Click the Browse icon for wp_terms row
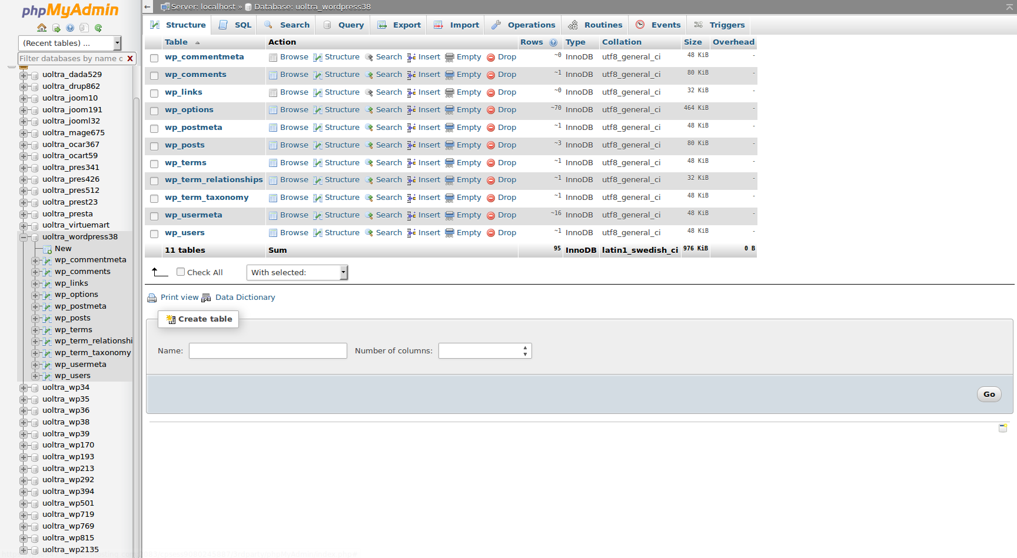Screen dimensions: 1017x558 pos(273,163)
